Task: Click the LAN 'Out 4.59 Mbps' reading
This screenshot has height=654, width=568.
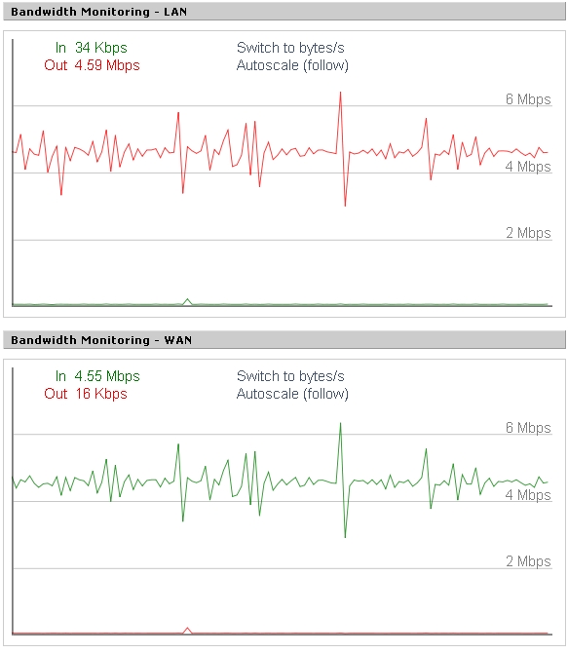Action: click(92, 65)
